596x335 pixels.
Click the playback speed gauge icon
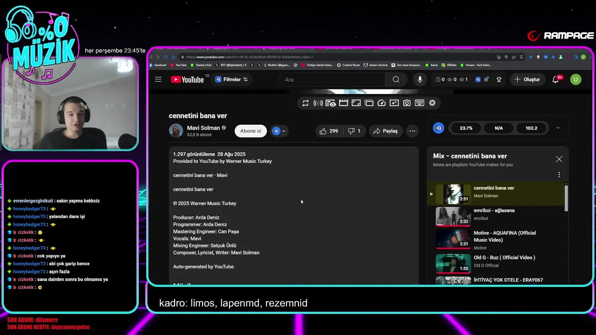[381, 103]
